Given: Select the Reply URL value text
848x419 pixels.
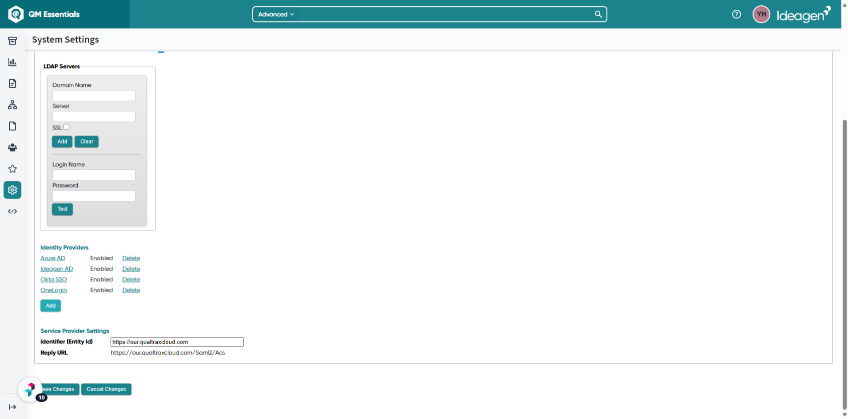Looking at the screenshot, I should [x=168, y=353].
